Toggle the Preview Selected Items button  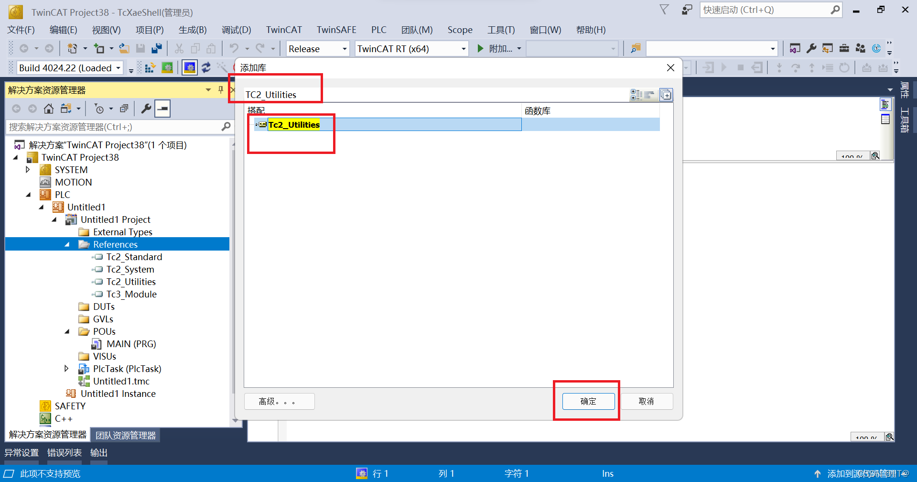coord(162,109)
